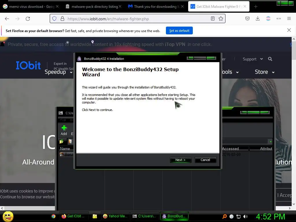Click the IObit site search magnifier
This screenshot has width=296, height=222.
tap(270, 59)
